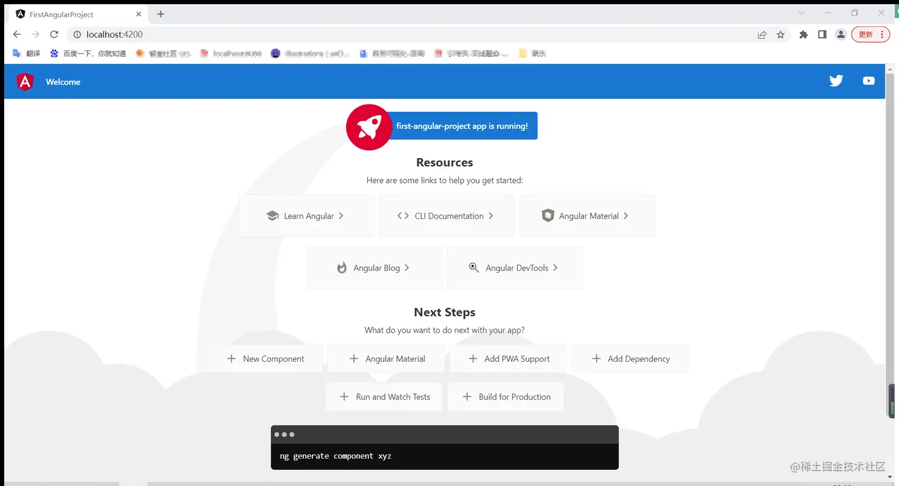899x486 pixels.
Task: Click the shield icon on Angular Material card
Action: coord(548,216)
